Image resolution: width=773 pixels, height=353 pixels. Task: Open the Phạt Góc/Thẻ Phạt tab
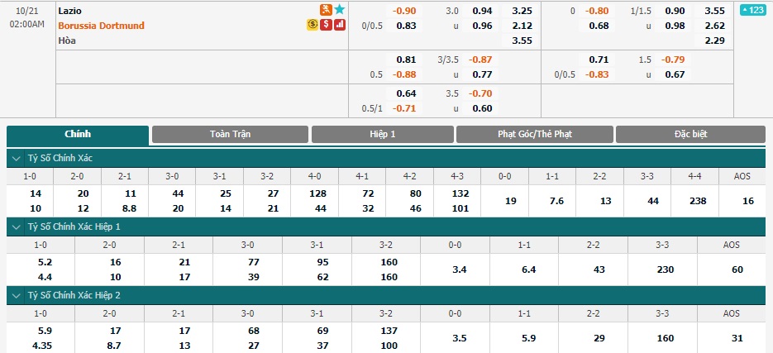pyautogui.click(x=535, y=134)
